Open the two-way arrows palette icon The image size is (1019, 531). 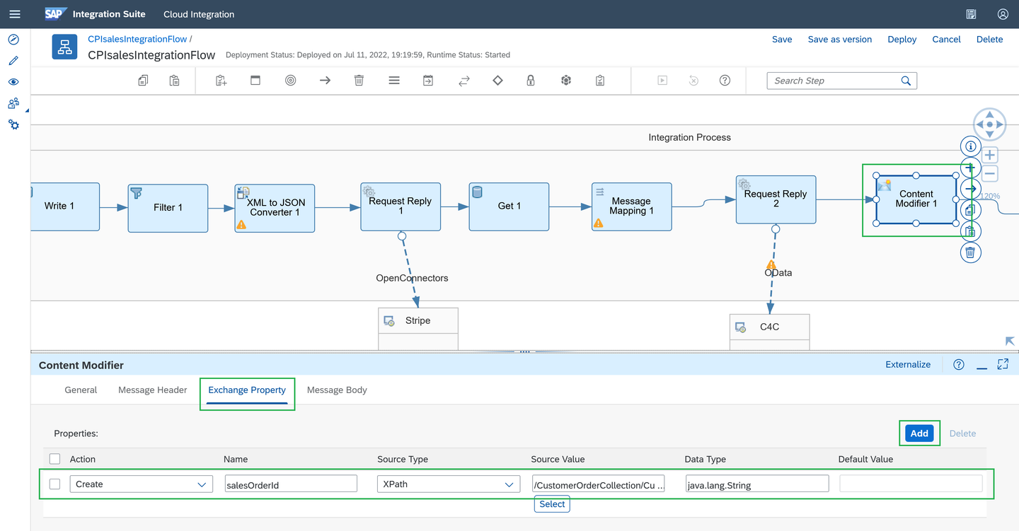[464, 81]
